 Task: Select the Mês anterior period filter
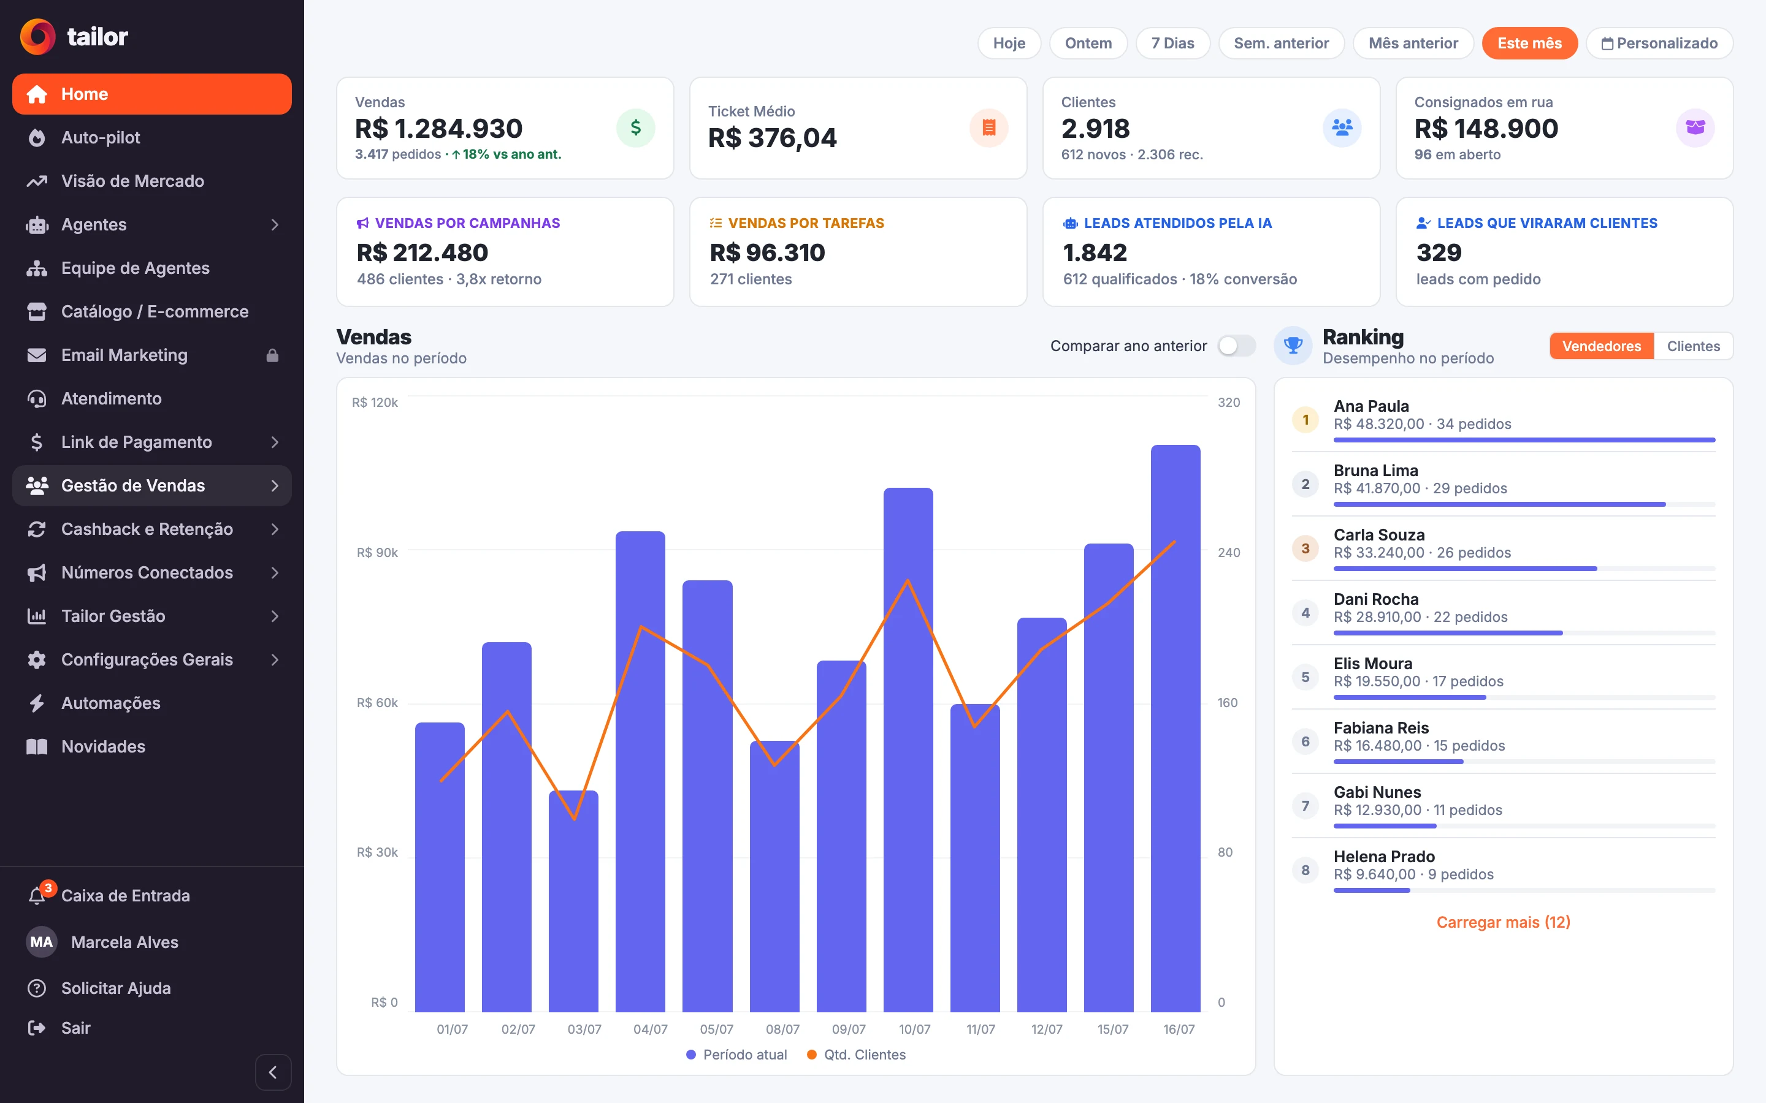(1413, 43)
